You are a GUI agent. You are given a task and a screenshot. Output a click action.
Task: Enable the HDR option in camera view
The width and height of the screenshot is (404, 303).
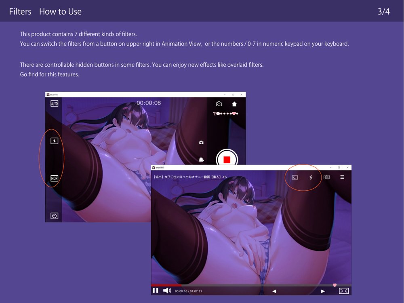pos(55,178)
